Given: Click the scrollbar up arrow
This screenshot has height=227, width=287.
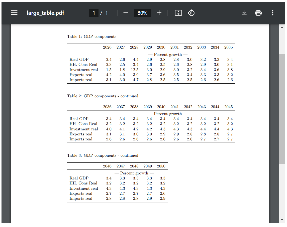Looking at the screenshot, I should coord(282,27).
